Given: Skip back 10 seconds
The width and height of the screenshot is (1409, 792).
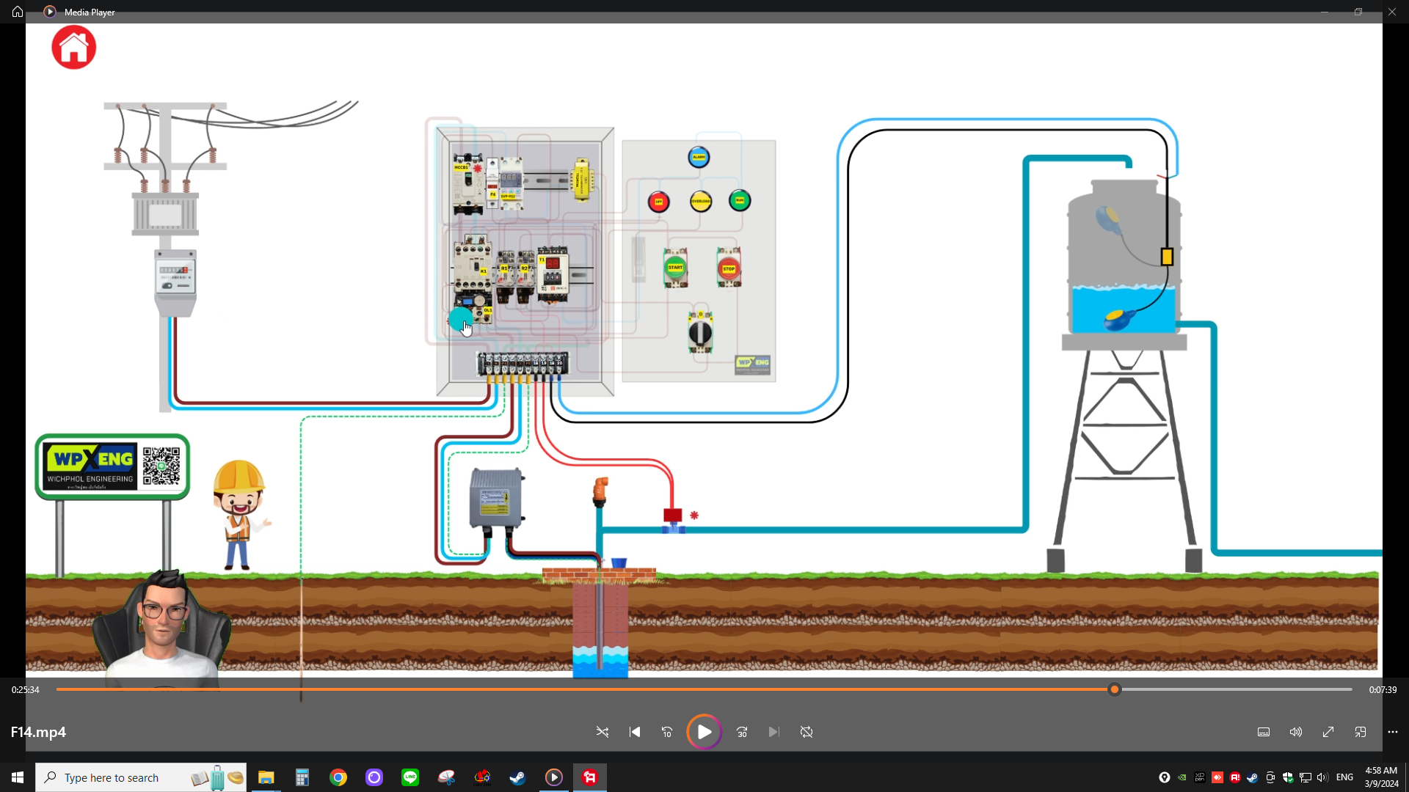Looking at the screenshot, I should [667, 732].
